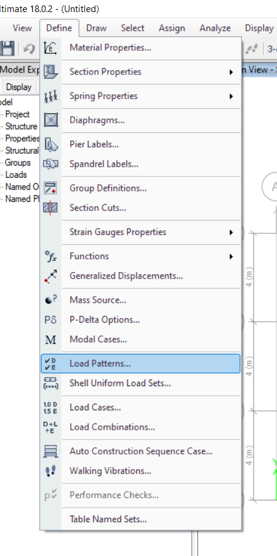
Task: Click the Save floppy disk icon
Action: click(7, 48)
